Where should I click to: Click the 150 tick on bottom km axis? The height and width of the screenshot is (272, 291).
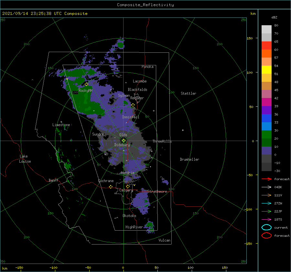[225, 267]
